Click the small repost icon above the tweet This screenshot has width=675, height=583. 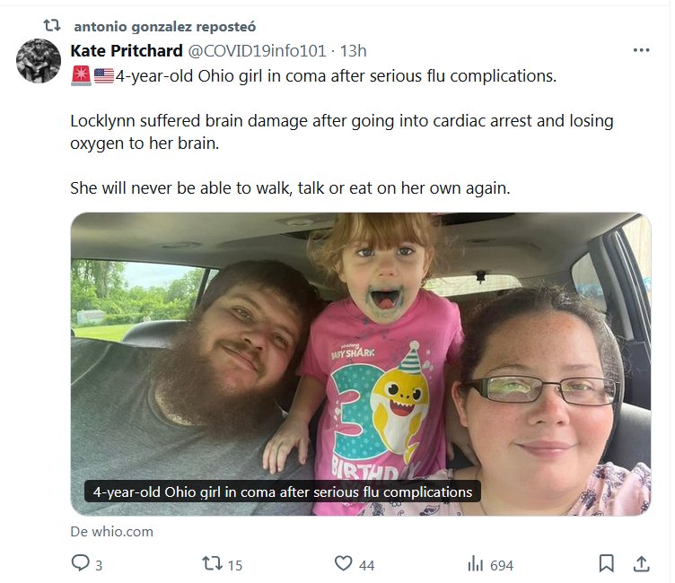point(52,26)
